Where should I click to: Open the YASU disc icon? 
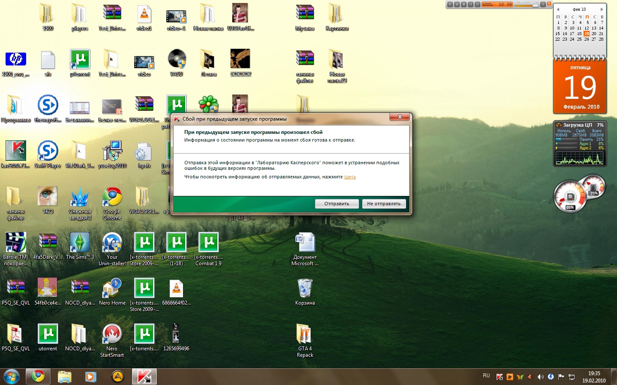click(176, 63)
